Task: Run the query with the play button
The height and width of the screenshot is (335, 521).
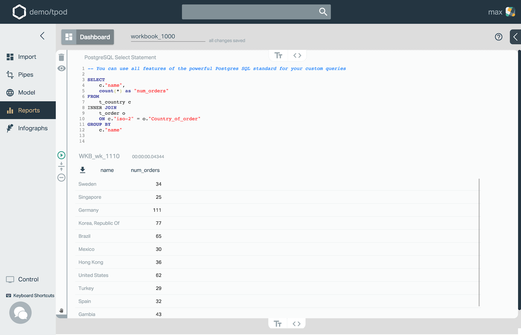Action: [61, 155]
